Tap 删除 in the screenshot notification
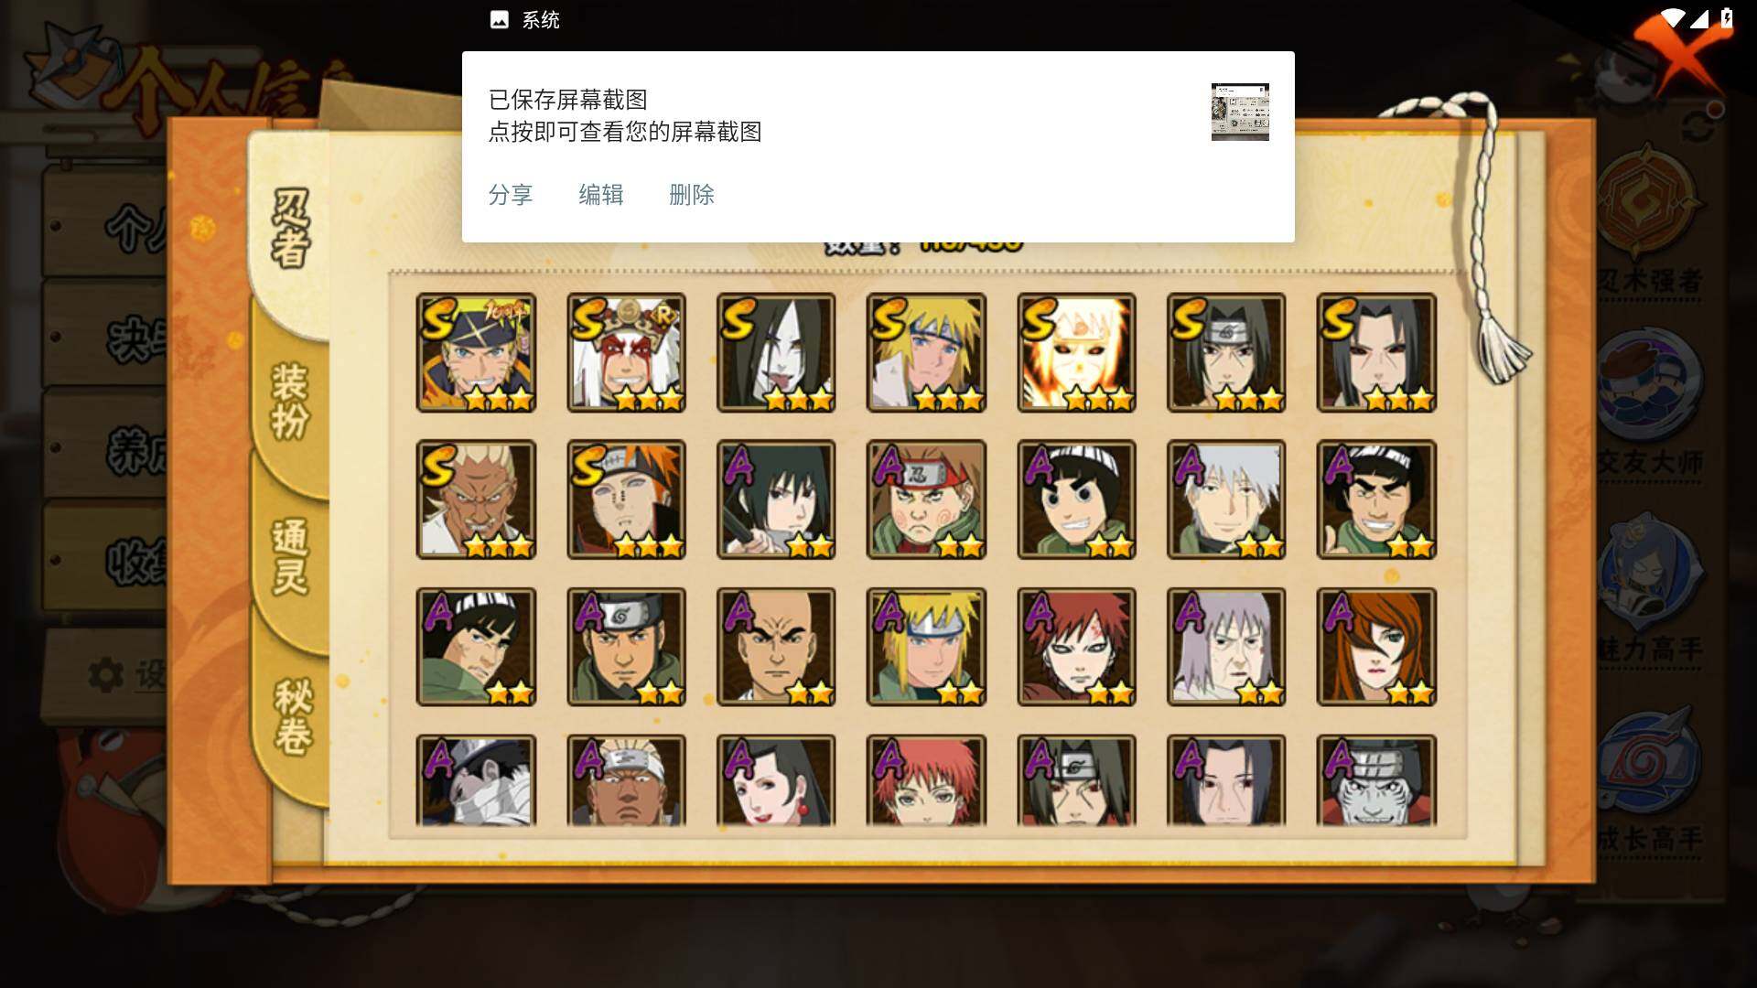Image resolution: width=1757 pixels, height=988 pixels. click(x=692, y=195)
